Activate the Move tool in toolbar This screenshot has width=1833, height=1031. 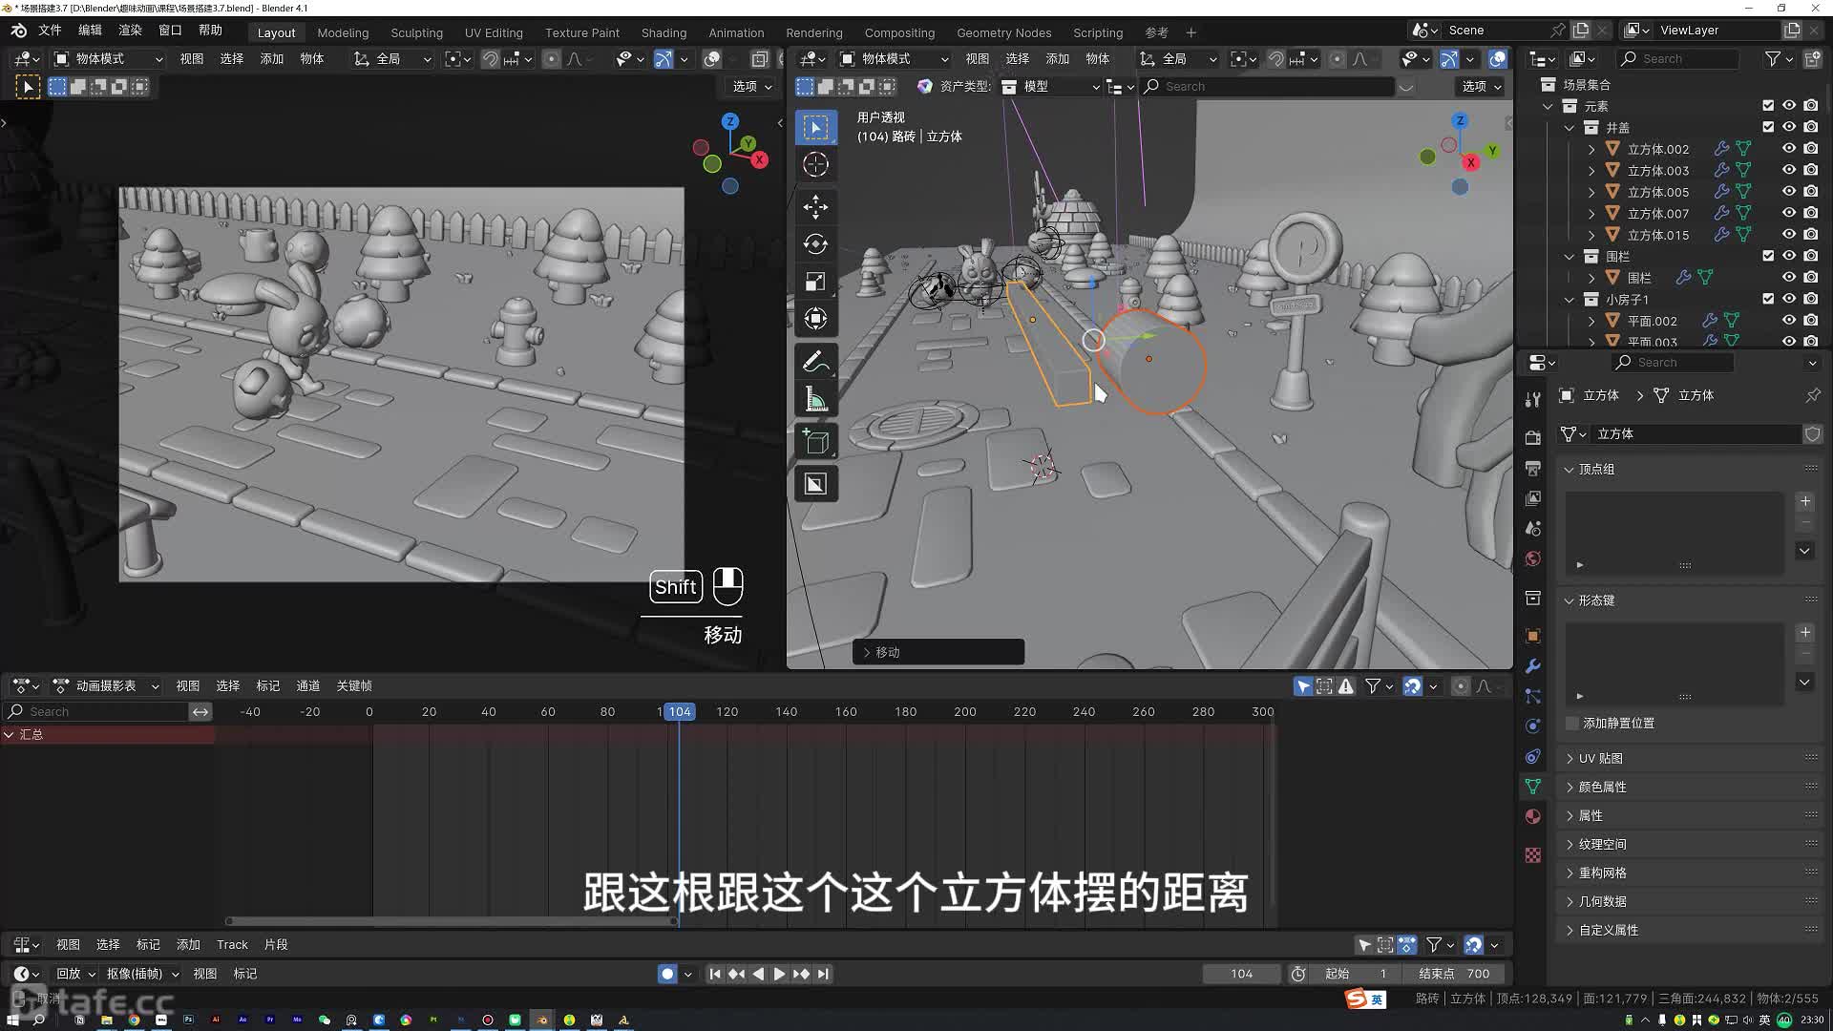tap(815, 206)
